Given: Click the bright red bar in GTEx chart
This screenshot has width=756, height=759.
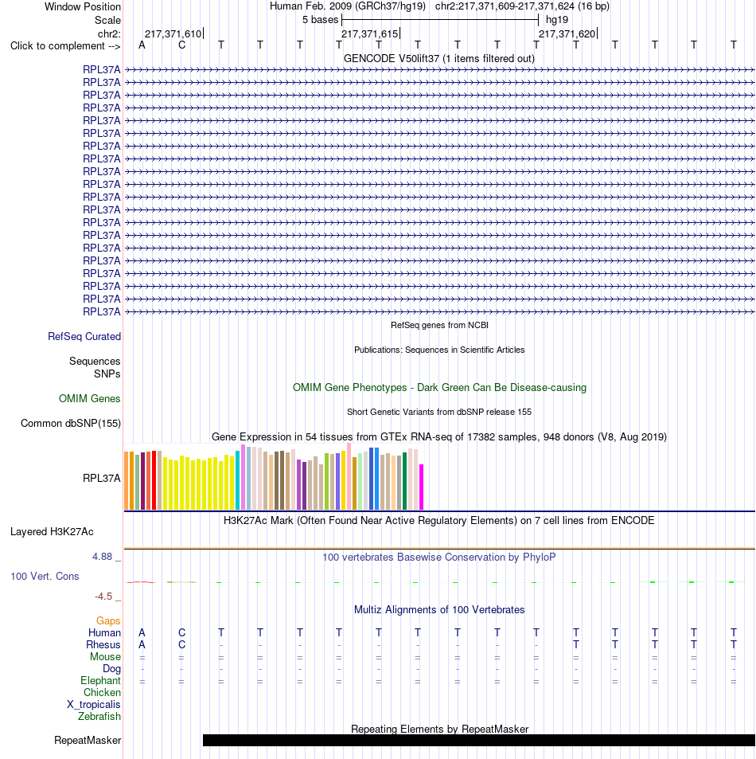Looking at the screenshot, I should [154, 480].
